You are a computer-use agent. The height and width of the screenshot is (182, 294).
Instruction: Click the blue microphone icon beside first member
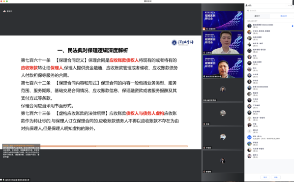pyautogui.click(x=293, y=26)
